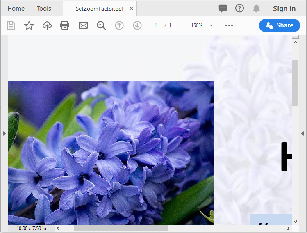Click the 10.00 x 7.50 in page size label
307x233 pixels.
31,228
